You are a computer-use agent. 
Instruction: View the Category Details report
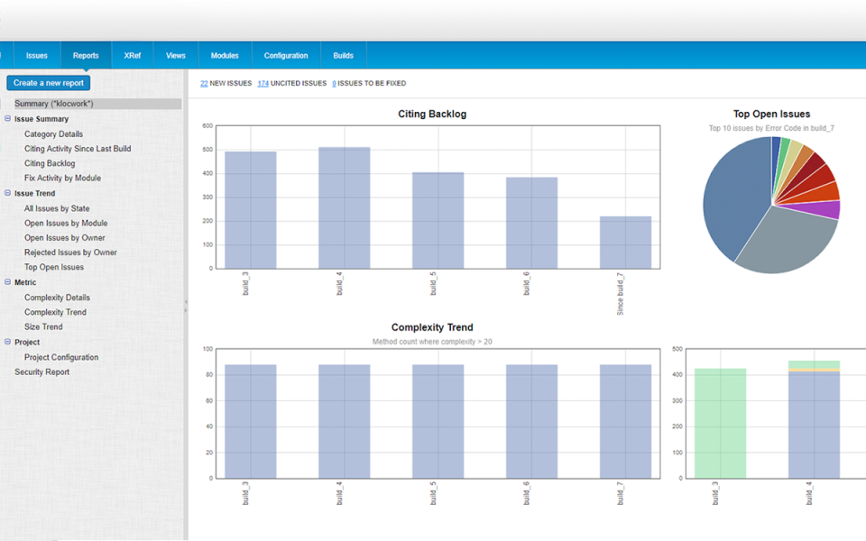click(52, 133)
